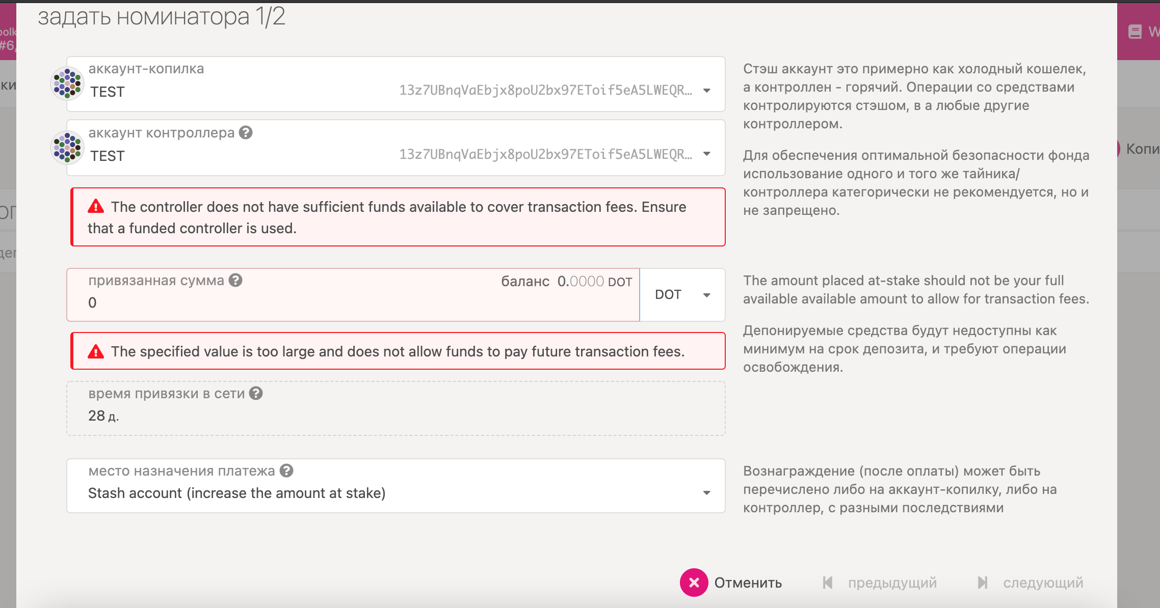Open help icon for место назначения платежа
This screenshot has width=1160, height=608.
coord(286,471)
